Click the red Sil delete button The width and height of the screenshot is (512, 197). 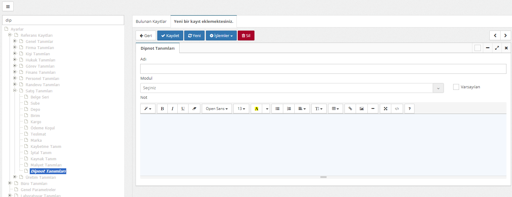pos(246,36)
